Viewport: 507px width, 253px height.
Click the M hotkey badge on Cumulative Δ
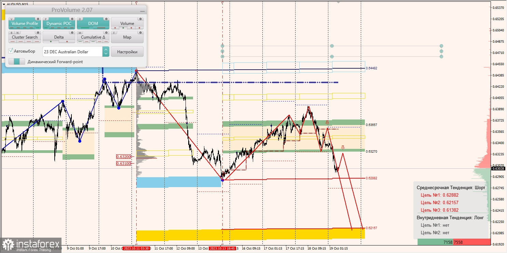pos(80,33)
